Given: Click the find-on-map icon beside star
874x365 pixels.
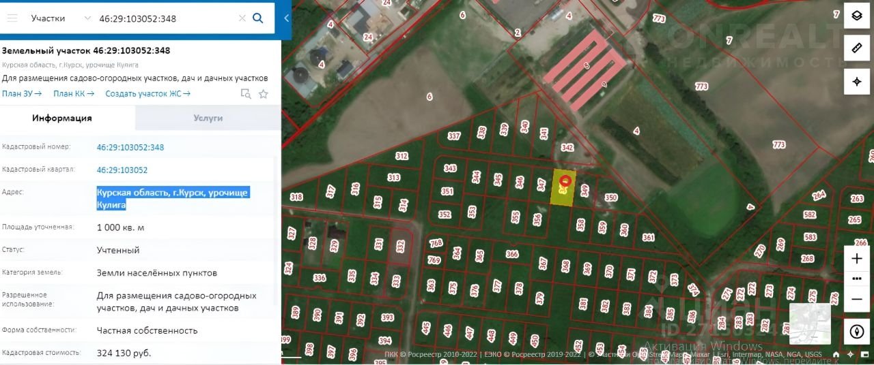Looking at the screenshot, I should tap(246, 94).
